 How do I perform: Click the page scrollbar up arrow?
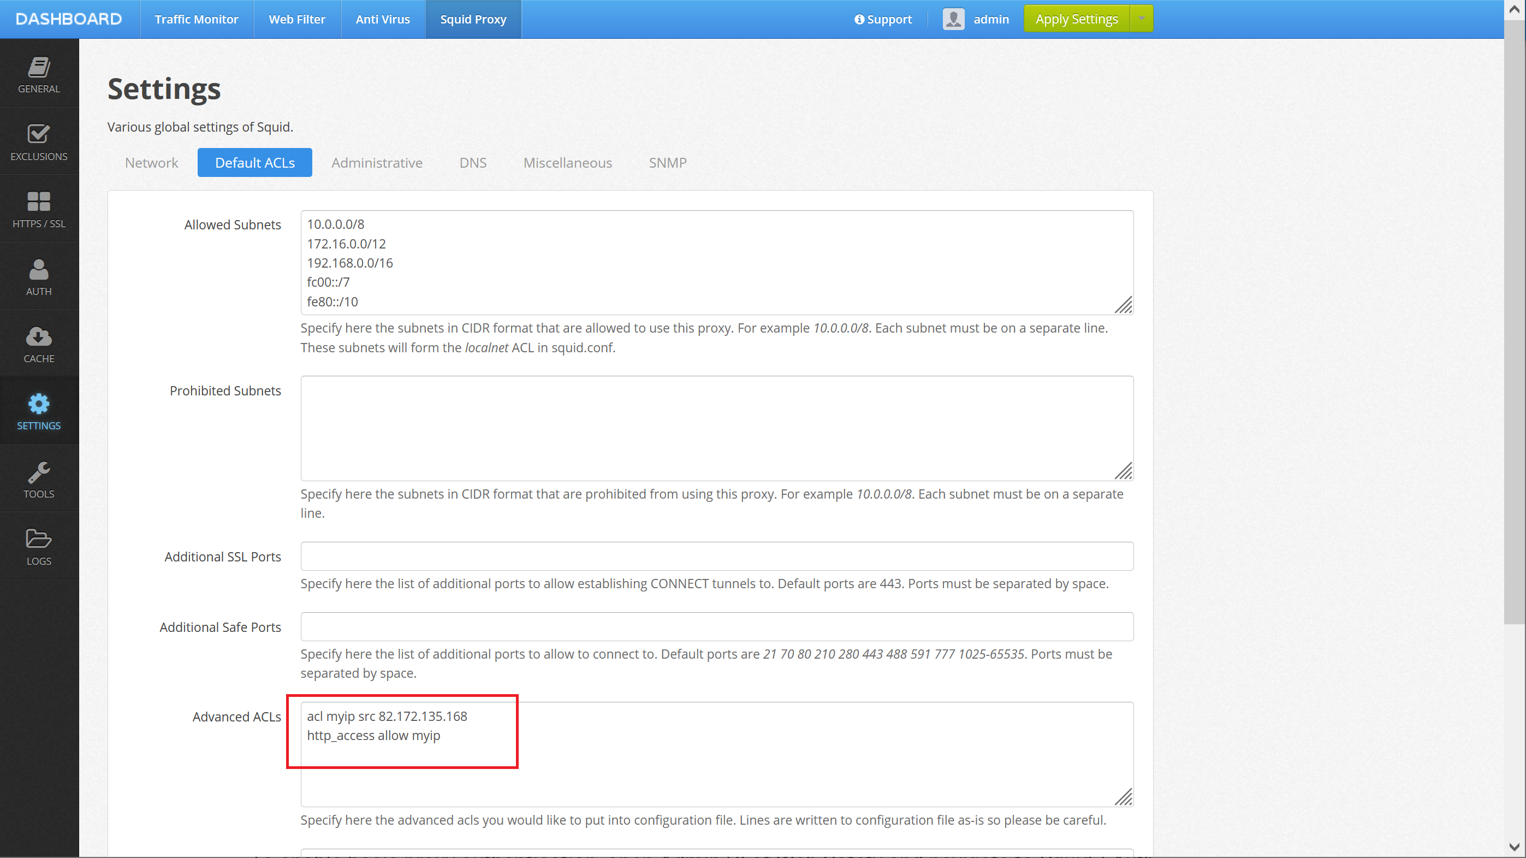click(1515, 10)
